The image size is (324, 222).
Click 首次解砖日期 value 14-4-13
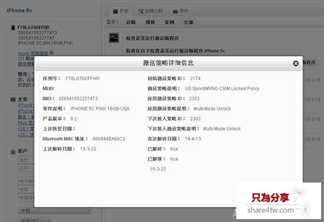click(193, 139)
